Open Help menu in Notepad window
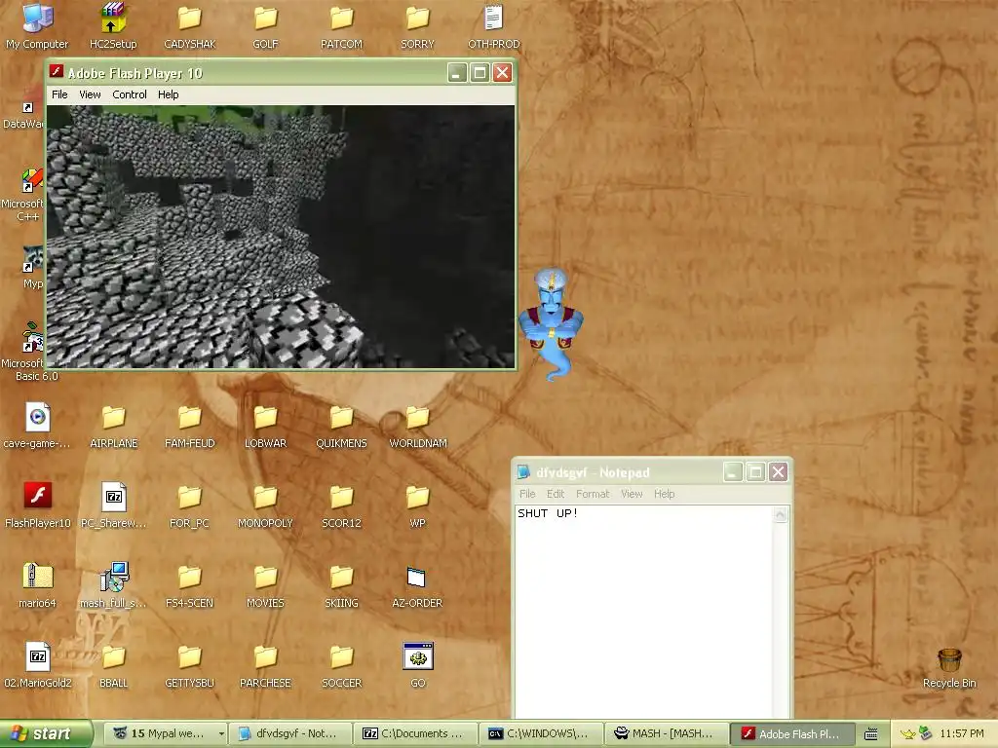Viewport: 998px width, 748px height. pyautogui.click(x=664, y=494)
